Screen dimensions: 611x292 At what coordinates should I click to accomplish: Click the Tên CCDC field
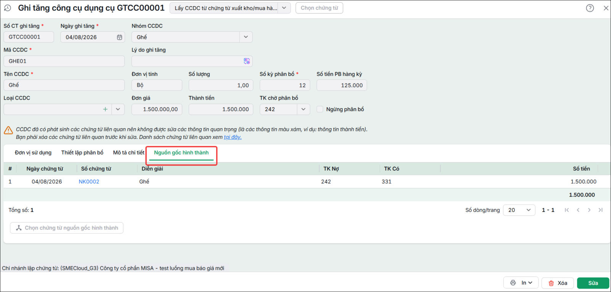64,85
